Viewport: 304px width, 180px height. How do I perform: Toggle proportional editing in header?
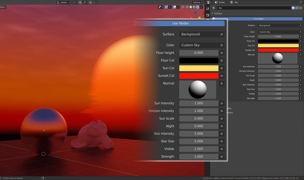90,2
